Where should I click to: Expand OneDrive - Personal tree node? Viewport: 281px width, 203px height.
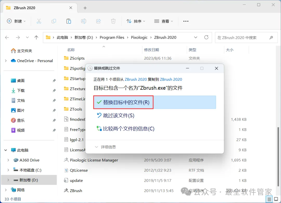(x=6, y=61)
